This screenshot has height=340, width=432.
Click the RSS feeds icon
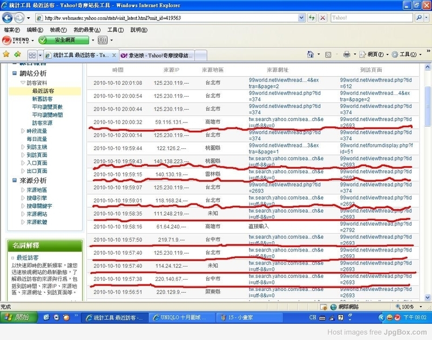tap(328, 55)
